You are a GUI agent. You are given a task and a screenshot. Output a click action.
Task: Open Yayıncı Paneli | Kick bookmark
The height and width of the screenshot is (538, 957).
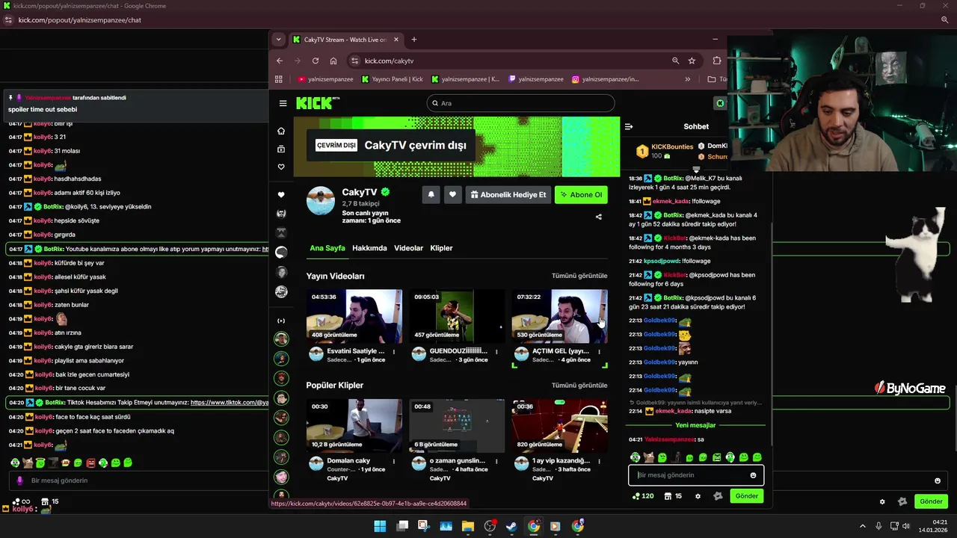(x=393, y=79)
